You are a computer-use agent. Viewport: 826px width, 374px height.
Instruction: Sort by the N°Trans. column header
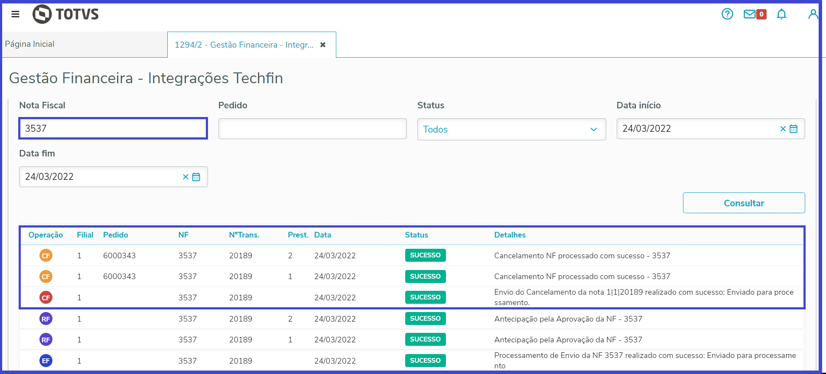(244, 235)
